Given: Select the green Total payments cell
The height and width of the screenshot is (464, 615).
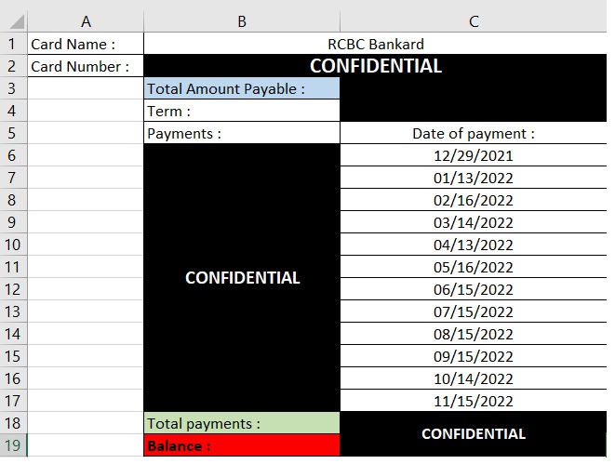Looking at the screenshot, I should point(242,423).
